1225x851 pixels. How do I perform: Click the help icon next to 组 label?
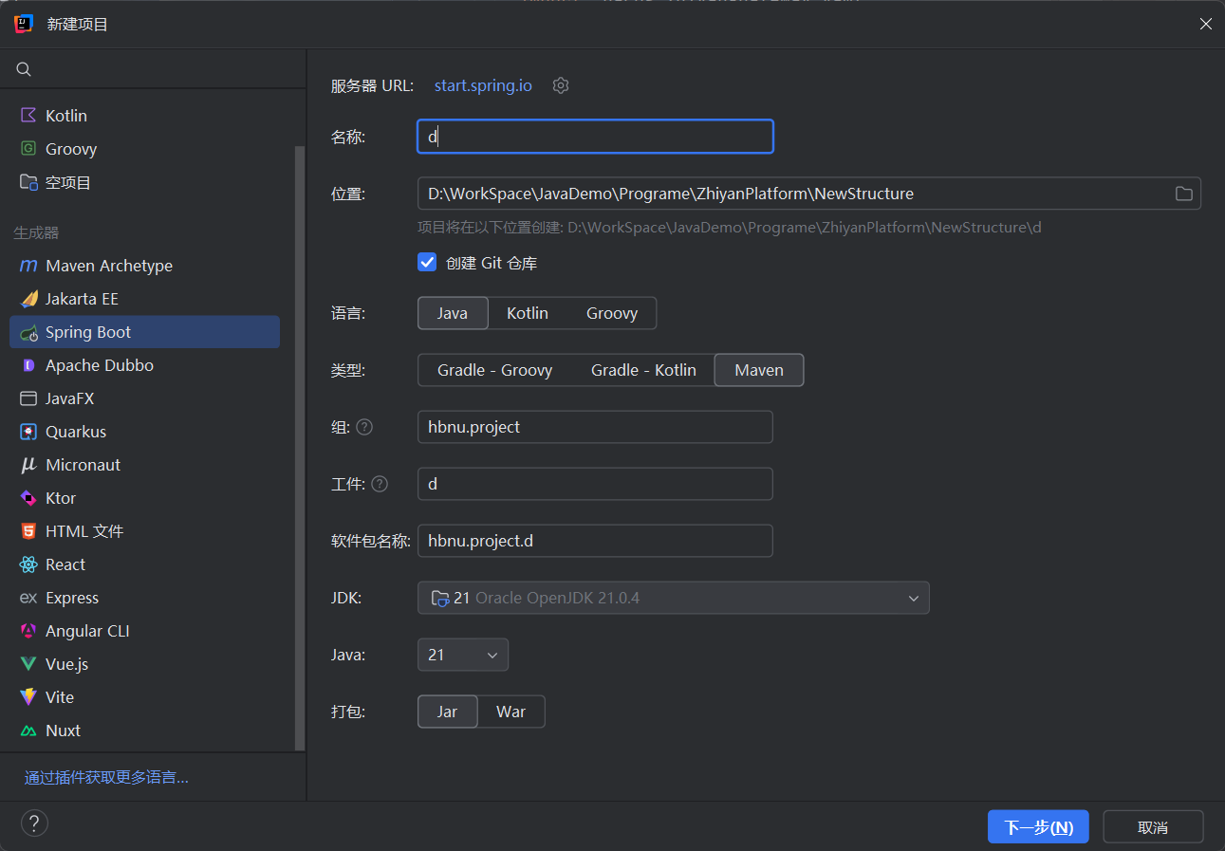(x=364, y=427)
